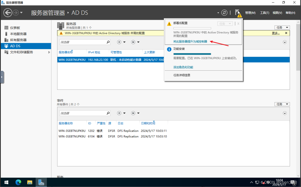
Task: Click the 所有服务器 icon
Action: tap(6, 40)
